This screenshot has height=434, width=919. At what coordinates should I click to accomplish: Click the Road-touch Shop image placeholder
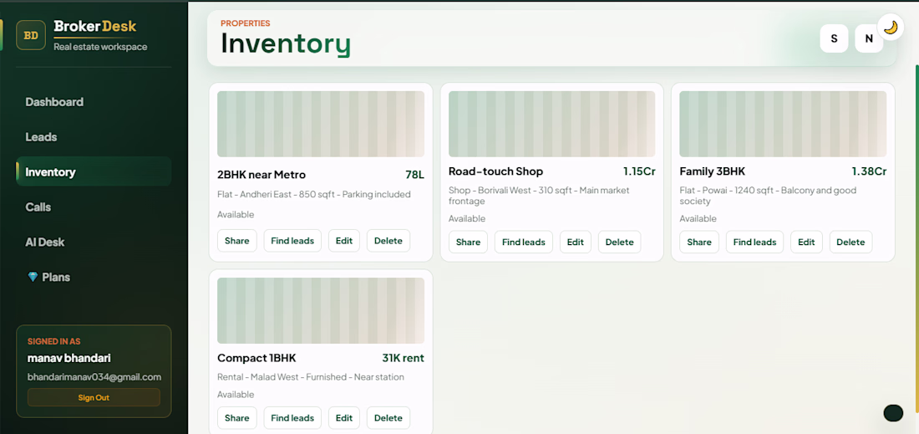[x=552, y=124]
